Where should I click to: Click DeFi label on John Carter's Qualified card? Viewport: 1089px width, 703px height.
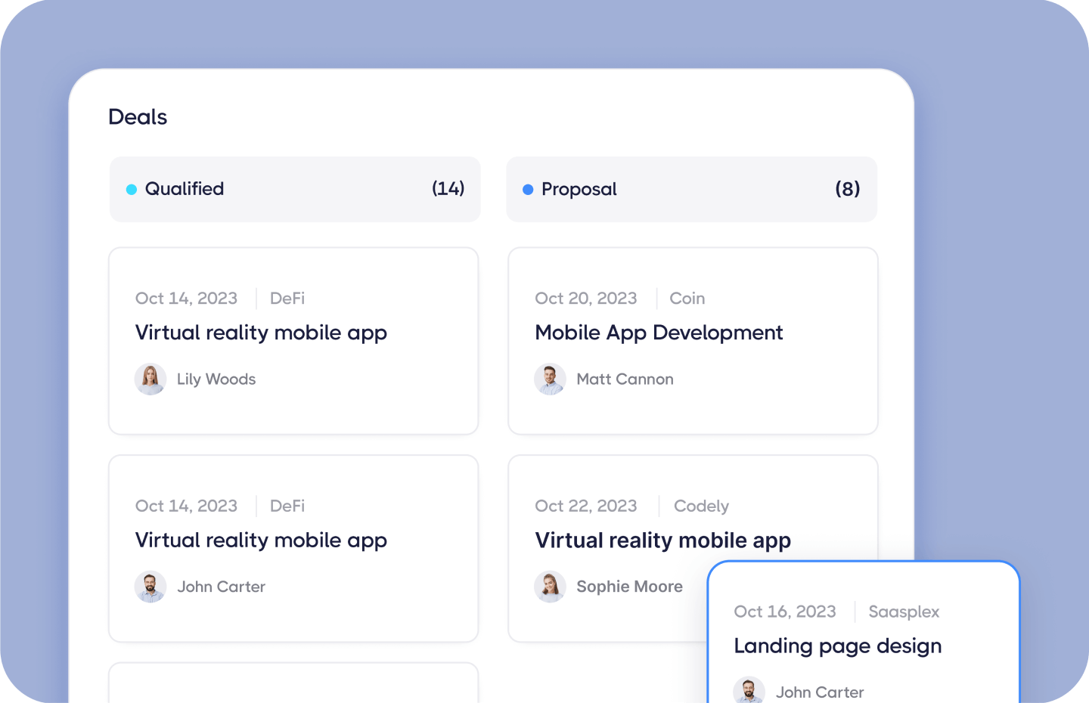point(287,506)
